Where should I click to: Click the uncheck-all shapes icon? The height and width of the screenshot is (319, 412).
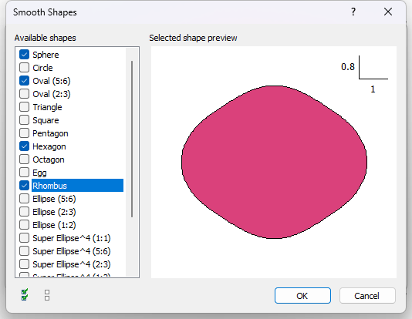tap(47, 295)
